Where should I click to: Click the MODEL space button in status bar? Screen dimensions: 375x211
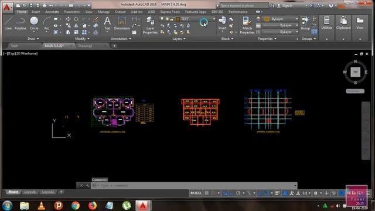196,193
